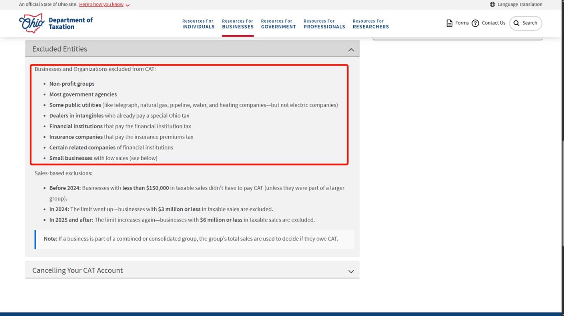Click the Language Translation text label
Image resolution: width=564 pixels, height=316 pixels.
coord(519,4)
